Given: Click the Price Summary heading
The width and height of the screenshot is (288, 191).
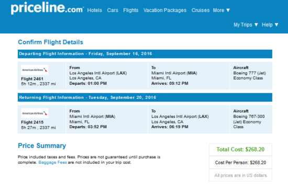Looking at the screenshot, I should 42,146.
